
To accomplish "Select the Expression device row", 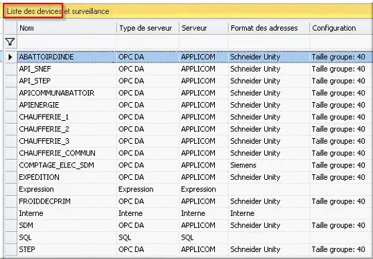I will (195, 190).
